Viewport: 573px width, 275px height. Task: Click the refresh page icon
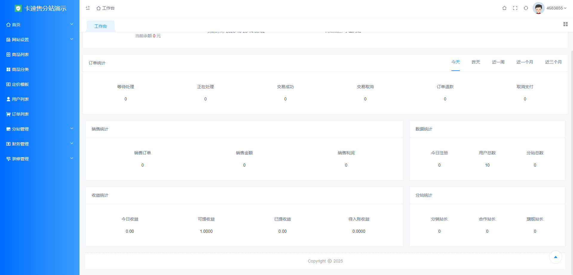[526, 8]
